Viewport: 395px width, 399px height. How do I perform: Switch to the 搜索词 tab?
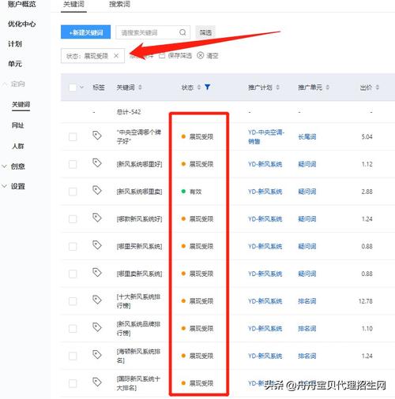coord(119,5)
